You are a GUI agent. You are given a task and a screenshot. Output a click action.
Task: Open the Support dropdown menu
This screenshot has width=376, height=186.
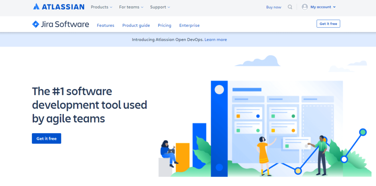[160, 7]
